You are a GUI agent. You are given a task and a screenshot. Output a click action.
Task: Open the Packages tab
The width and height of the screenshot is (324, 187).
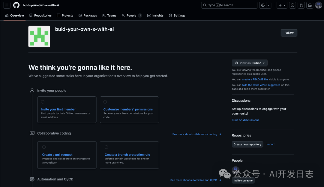click(x=88, y=16)
